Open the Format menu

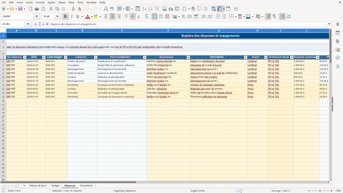pyautogui.click(x=40, y=2)
